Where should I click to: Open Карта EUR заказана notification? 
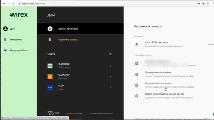(x=156, y=42)
